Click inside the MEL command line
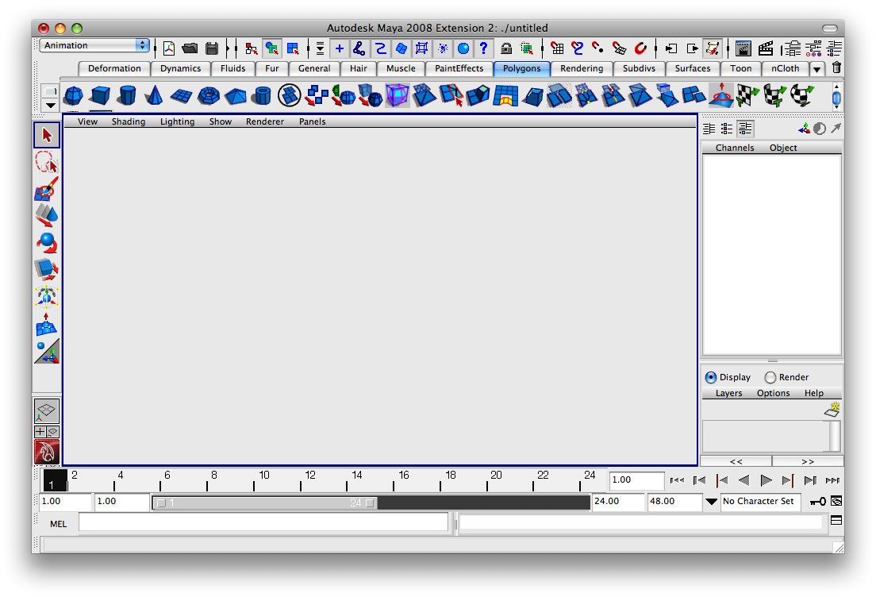This screenshot has width=876, height=597. click(x=262, y=524)
